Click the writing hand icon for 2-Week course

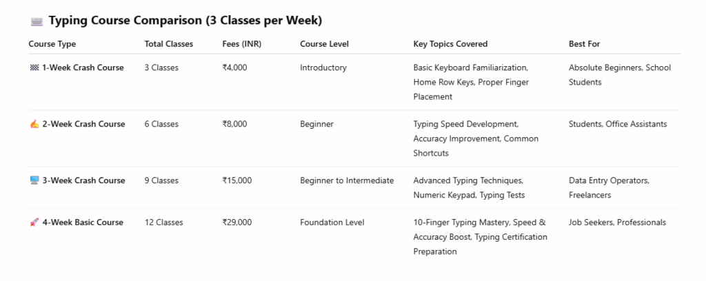pyautogui.click(x=34, y=125)
